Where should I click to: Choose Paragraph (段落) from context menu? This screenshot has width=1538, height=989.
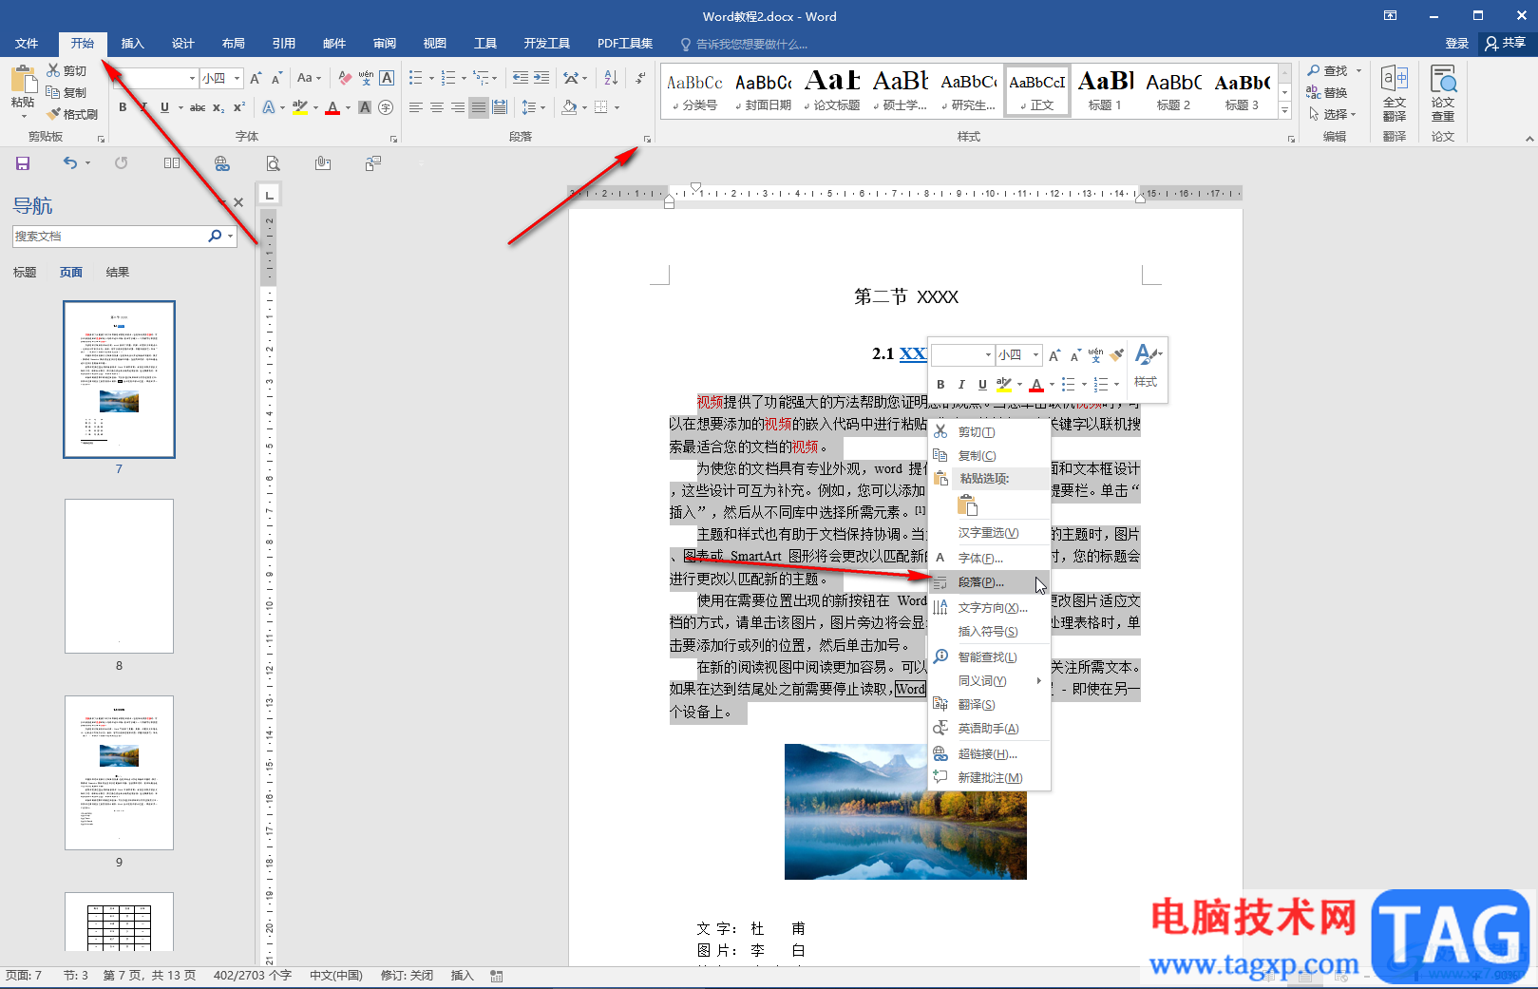click(x=989, y=582)
